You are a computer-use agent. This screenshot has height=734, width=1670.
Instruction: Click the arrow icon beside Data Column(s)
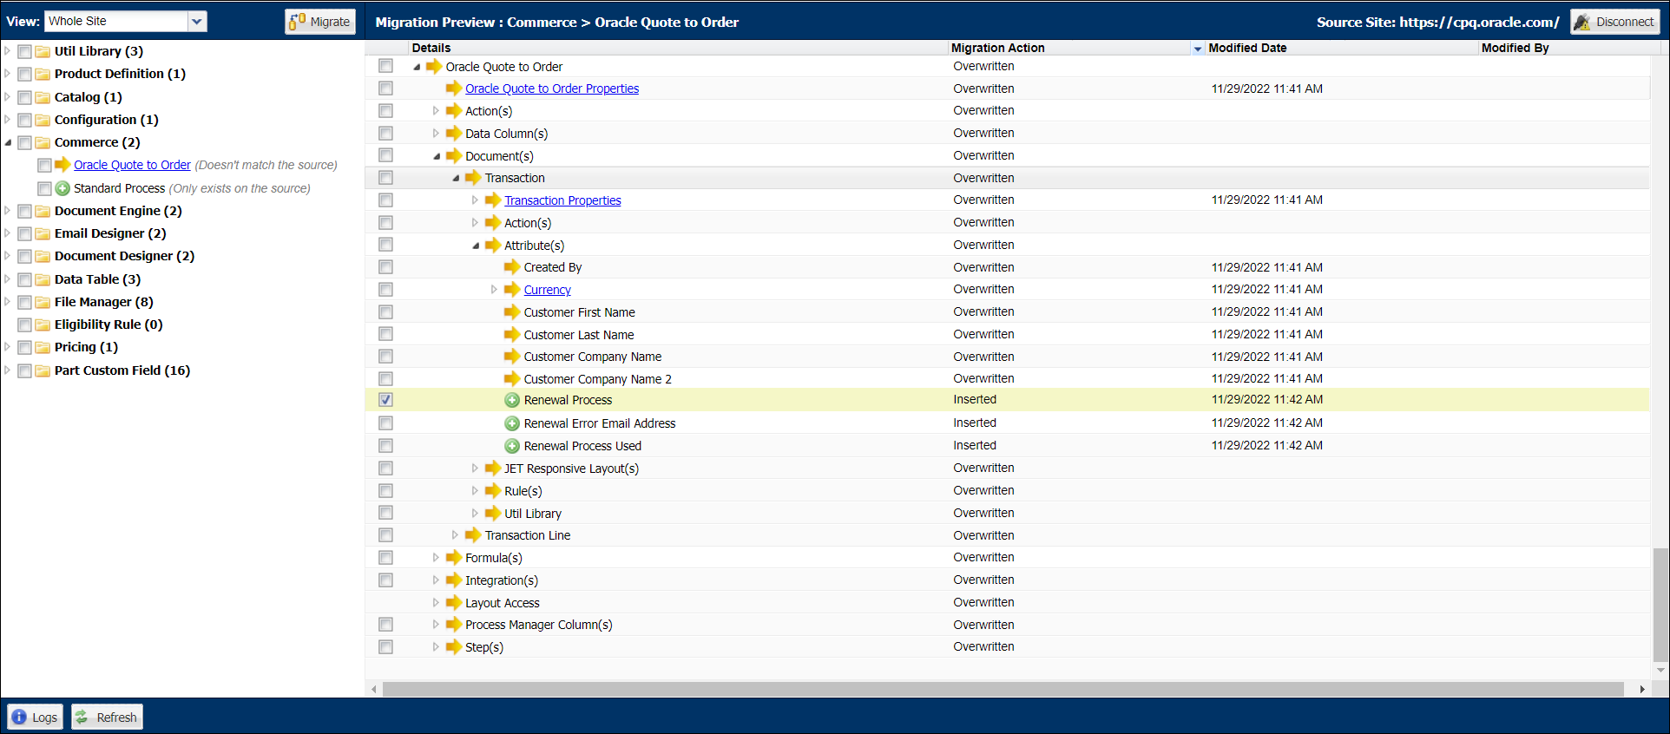coord(453,134)
